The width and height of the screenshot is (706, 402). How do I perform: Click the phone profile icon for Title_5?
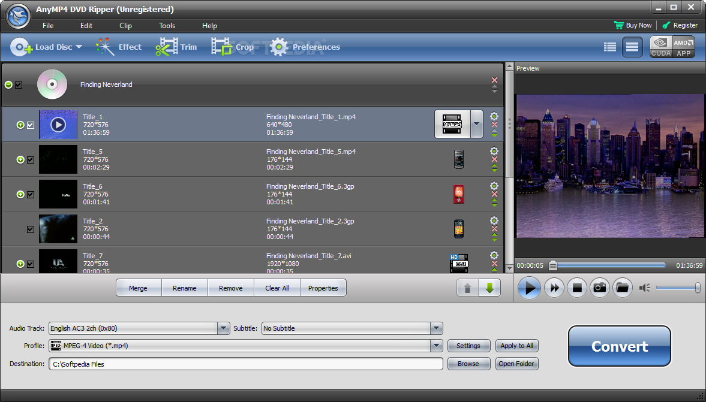pos(459,159)
